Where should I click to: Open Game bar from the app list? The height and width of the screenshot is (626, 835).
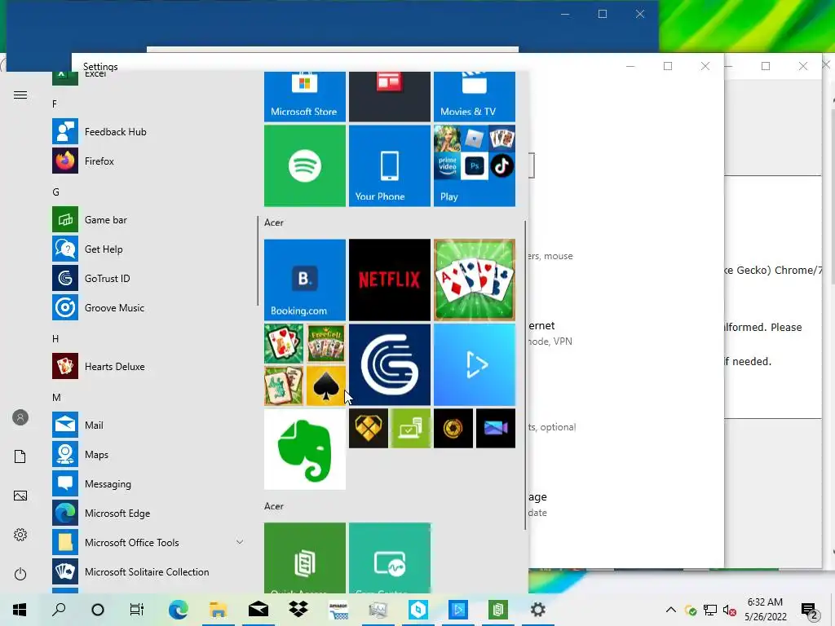(x=149, y=219)
